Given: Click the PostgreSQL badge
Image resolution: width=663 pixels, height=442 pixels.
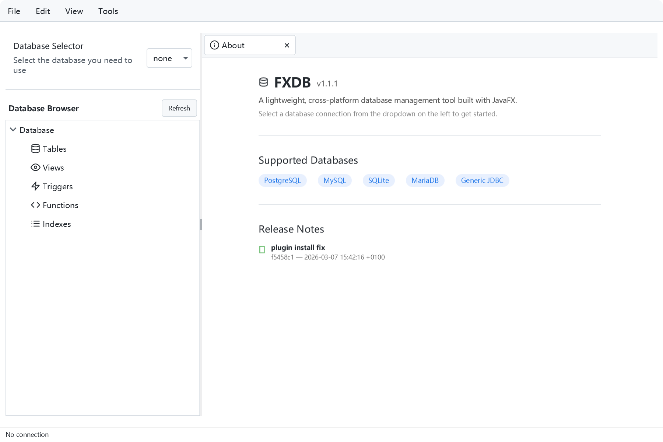Looking at the screenshot, I should pyautogui.click(x=283, y=180).
